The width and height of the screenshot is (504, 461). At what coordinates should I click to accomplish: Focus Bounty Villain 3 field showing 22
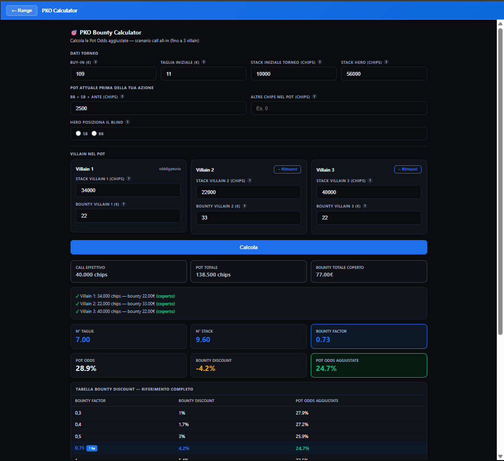click(369, 218)
